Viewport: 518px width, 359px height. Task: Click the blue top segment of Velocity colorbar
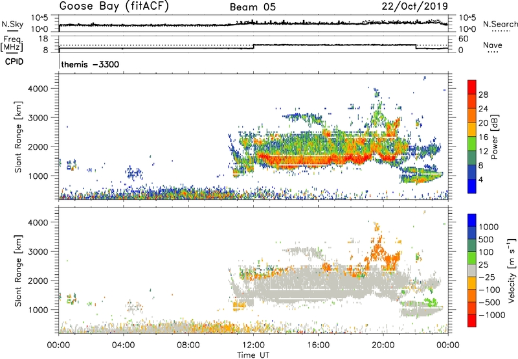click(x=472, y=220)
